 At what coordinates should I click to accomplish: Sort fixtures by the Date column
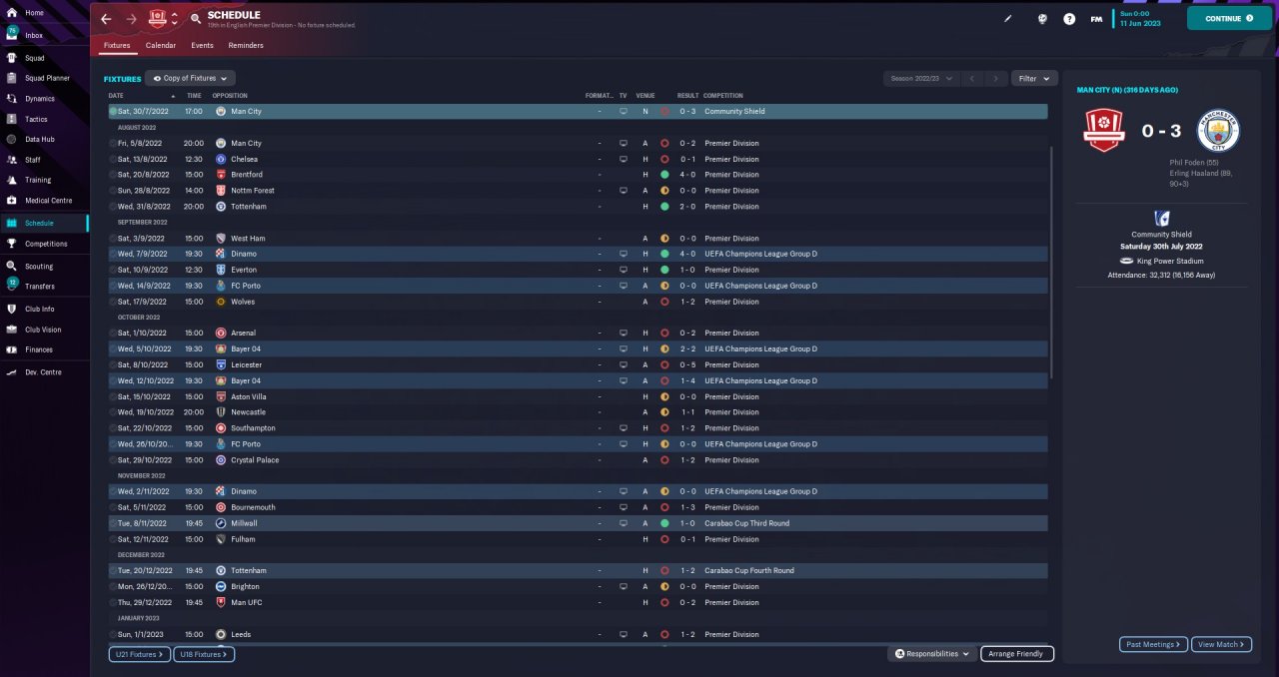coord(116,96)
